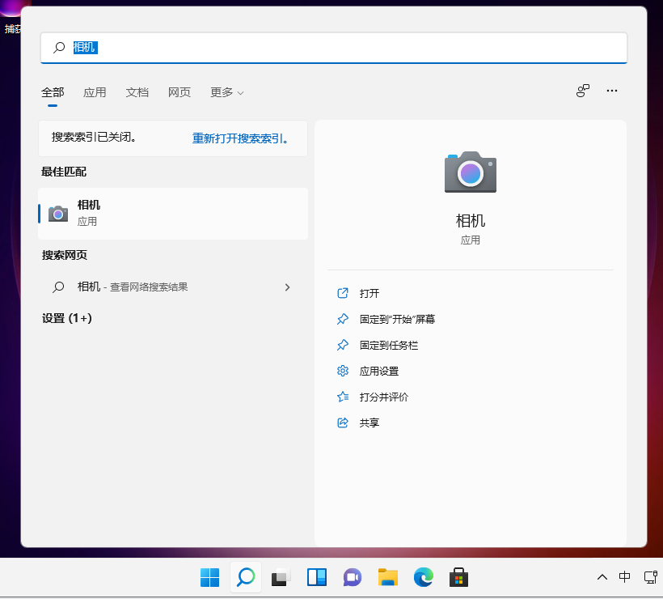The height and width of the screenshot is (599, 663).
Task: Click the 打分并评价 star icon
Action: pyautogui.click(x=343, y=397)
